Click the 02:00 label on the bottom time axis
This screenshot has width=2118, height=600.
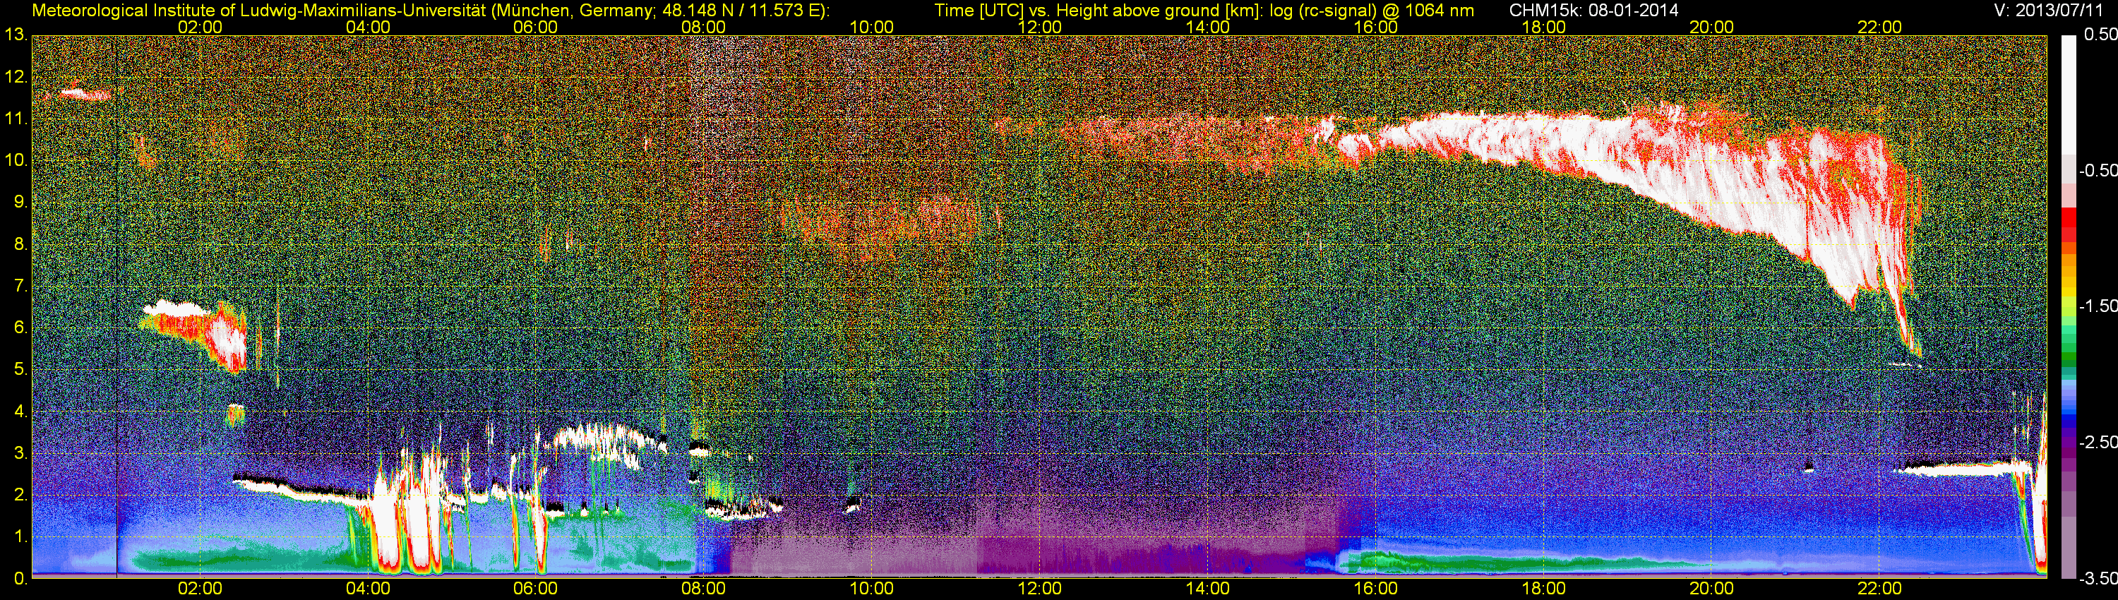click(x=200, y=589)
